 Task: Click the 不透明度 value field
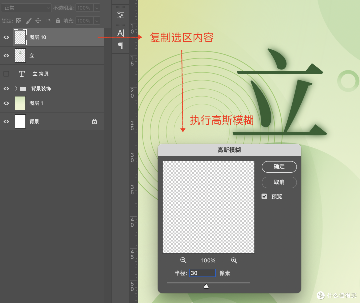(x=84, y=8)
